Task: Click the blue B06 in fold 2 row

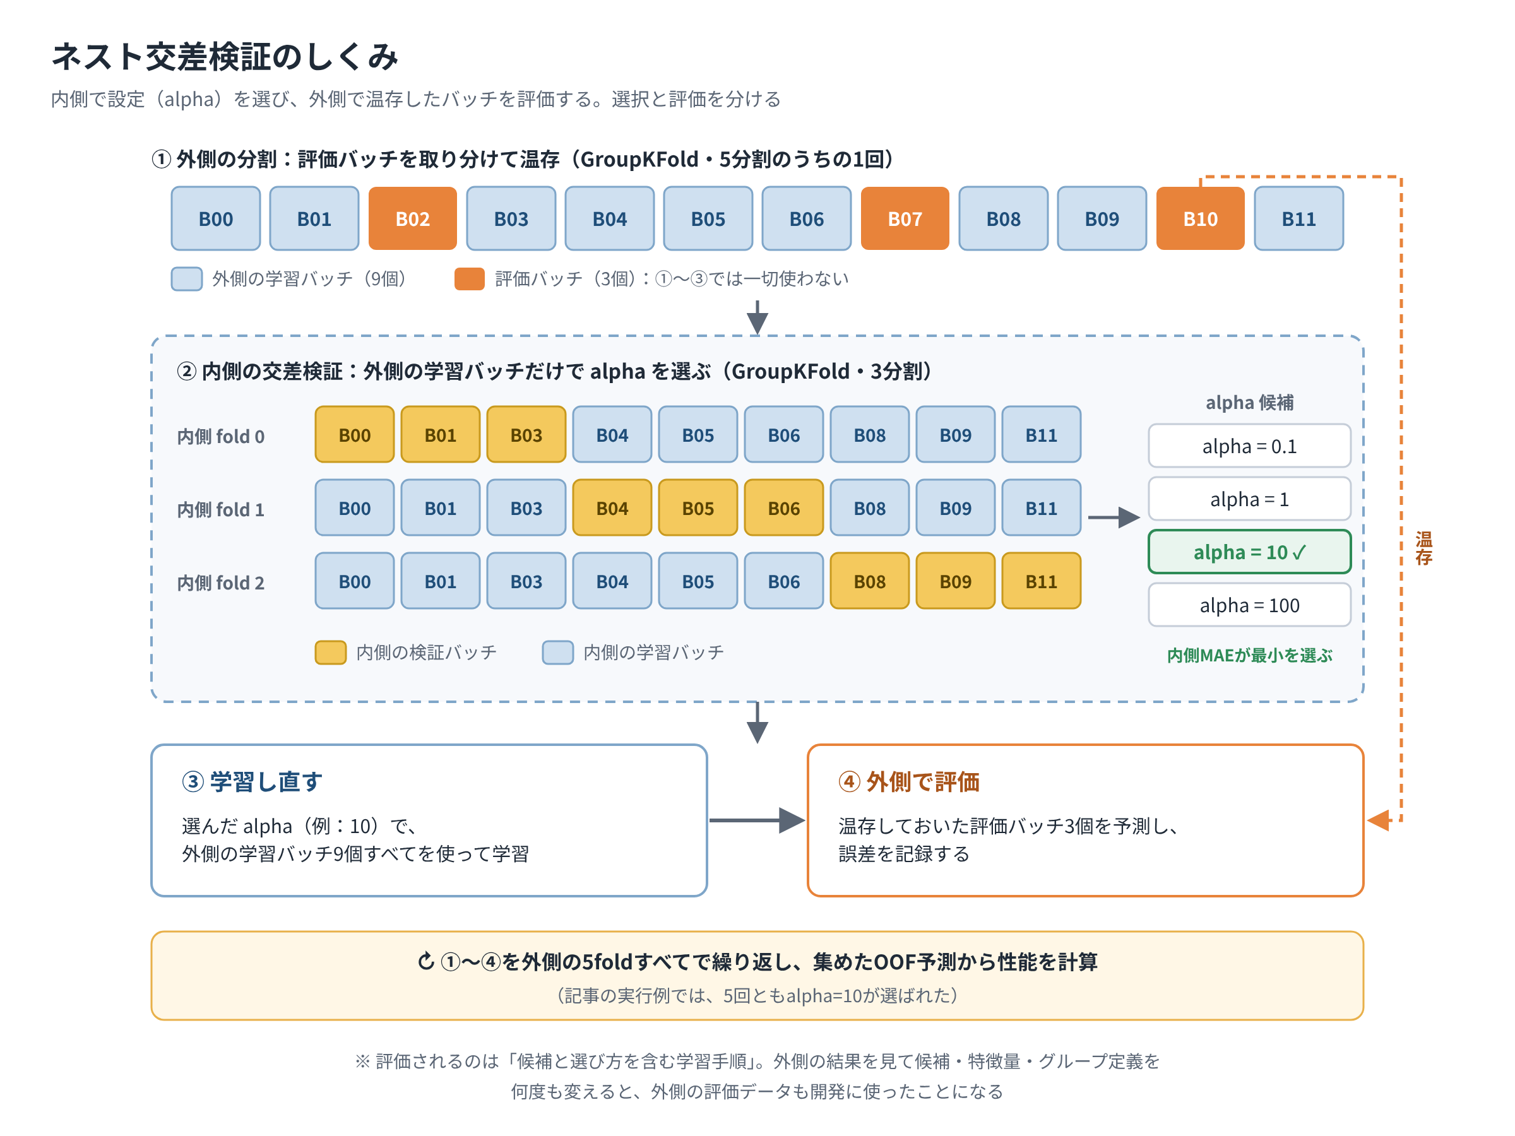Action: 783,581
